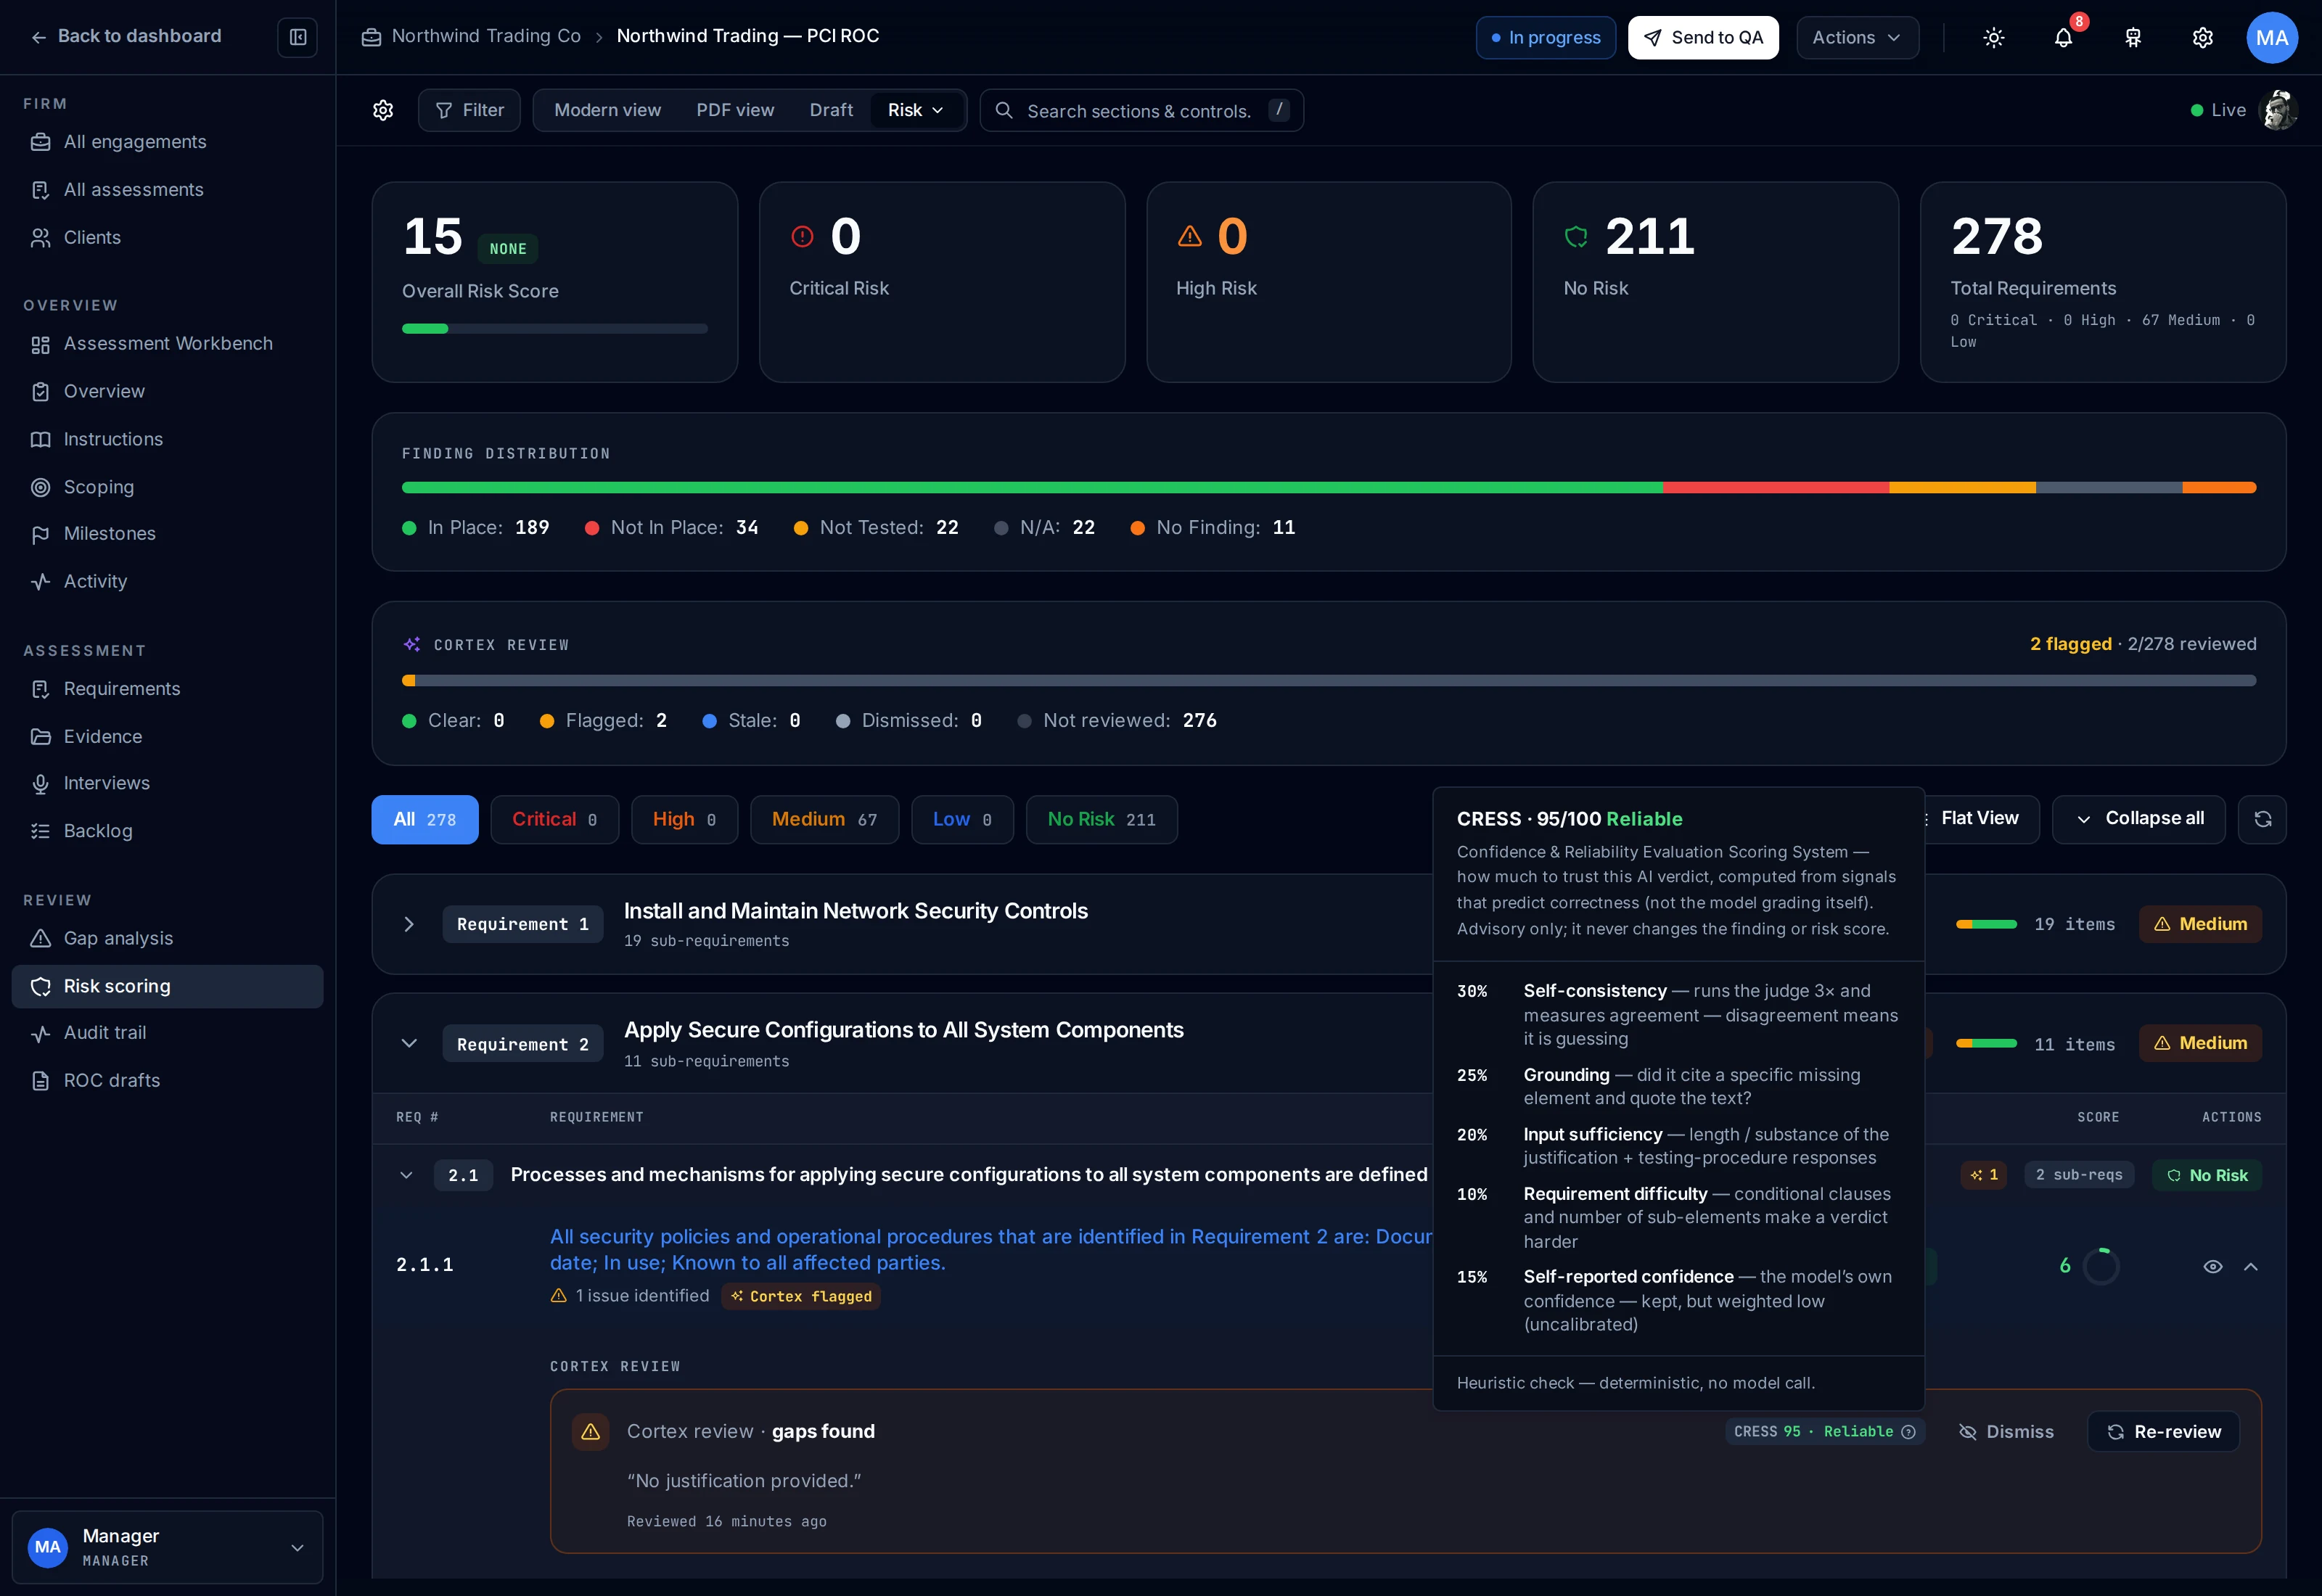This screenshot has width=2322, height=1596.
Task: Open Evidence section
Action: point(167,737)
